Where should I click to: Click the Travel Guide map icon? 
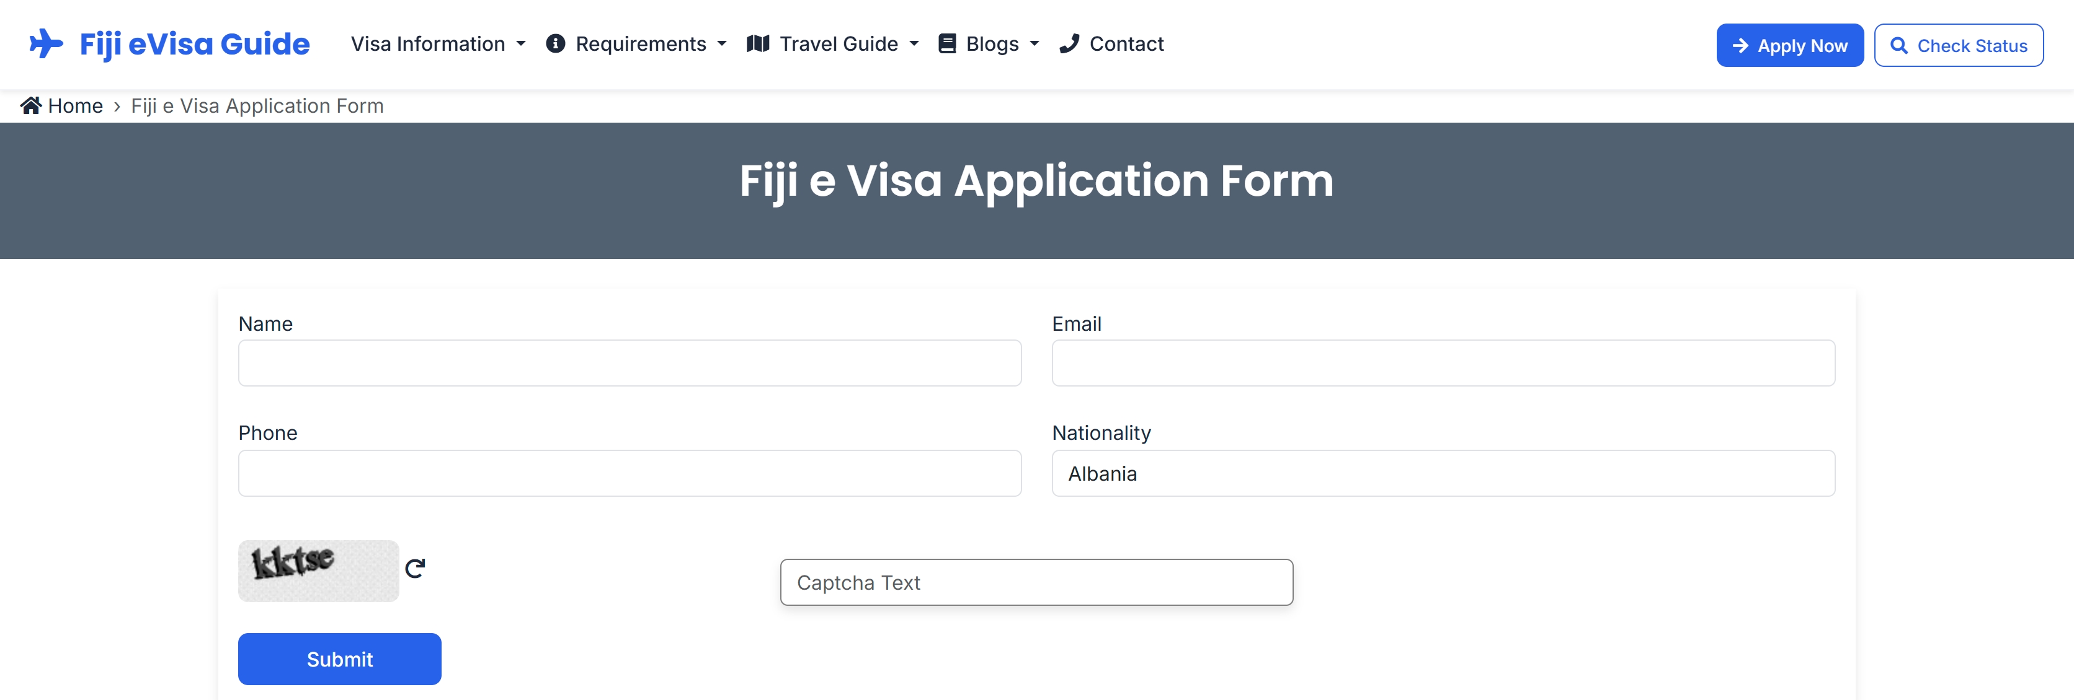pyautogui.click(x=758, y=43)
